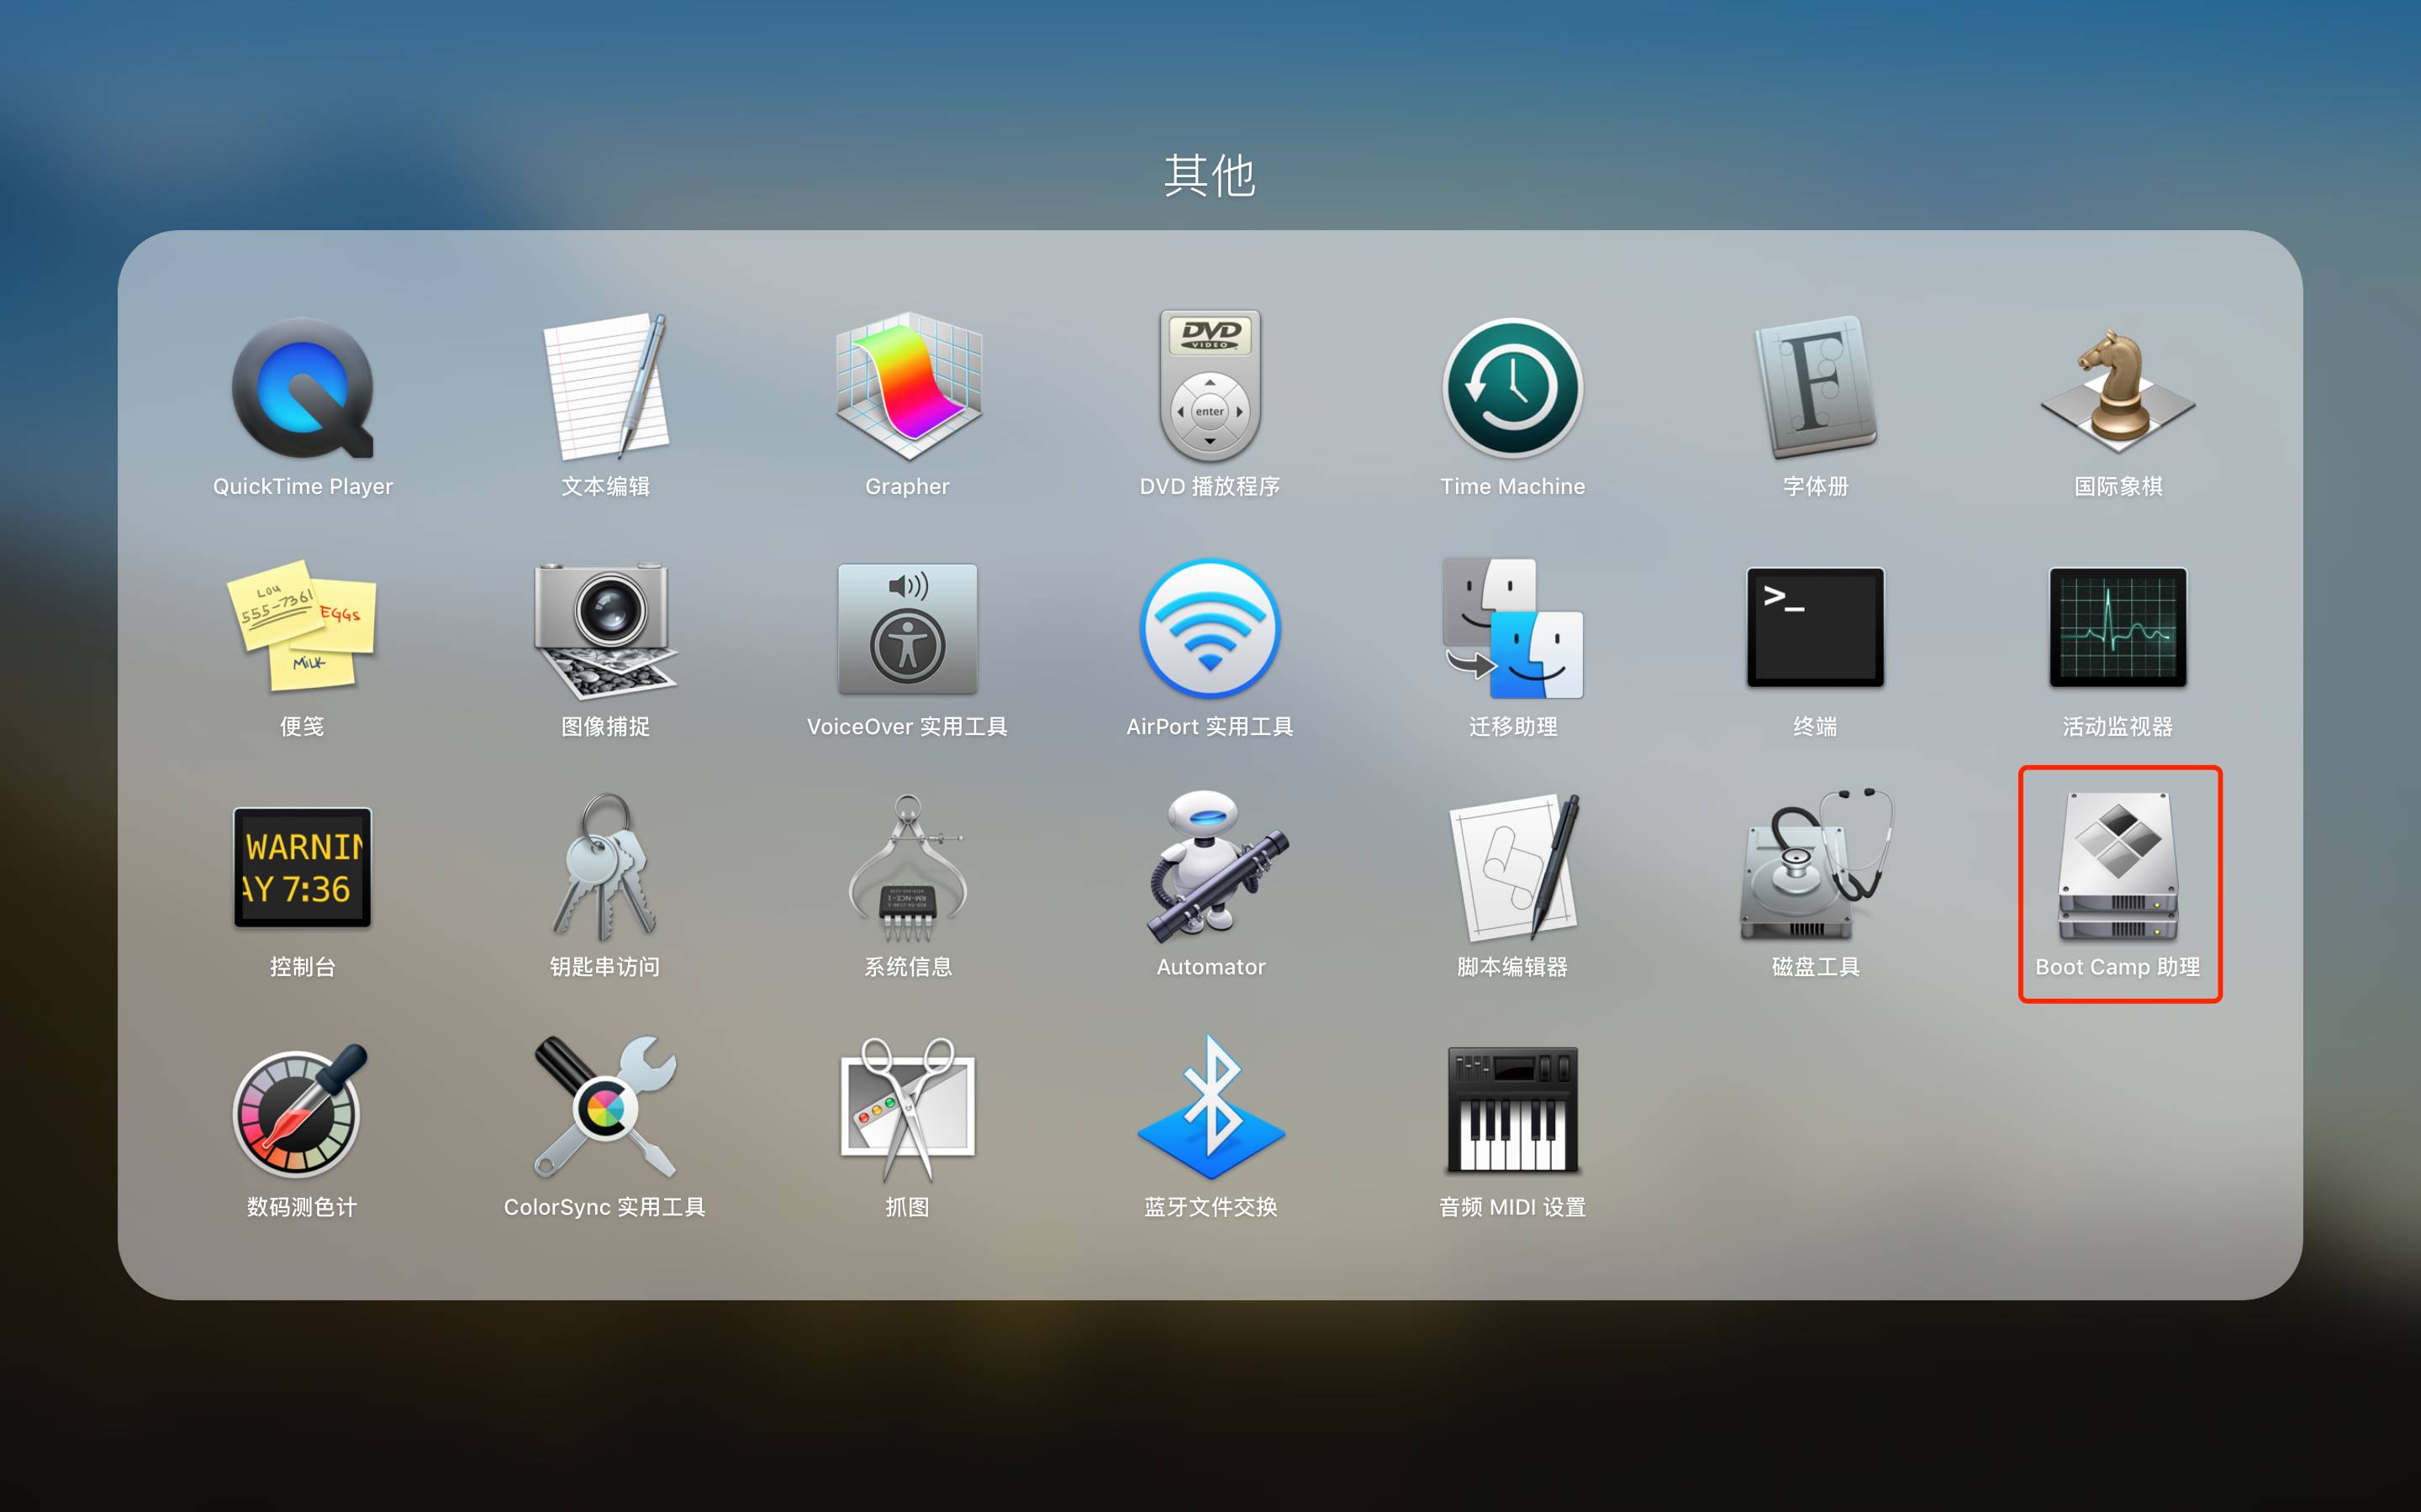Screen dimensions: 2421x1512
Task: Open the 系统信息 system info icon
Action: point(907,867)
